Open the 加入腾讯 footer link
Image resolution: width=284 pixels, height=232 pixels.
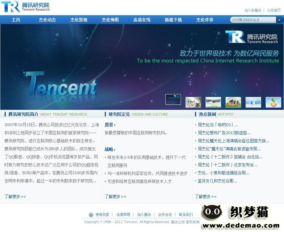[x=144, y=215]
